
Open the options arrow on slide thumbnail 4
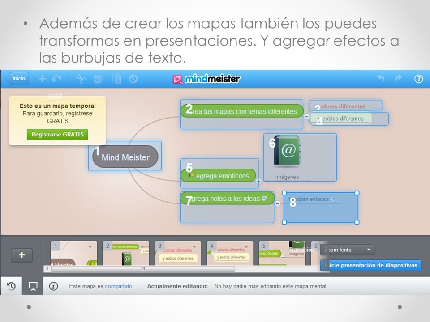246,247
